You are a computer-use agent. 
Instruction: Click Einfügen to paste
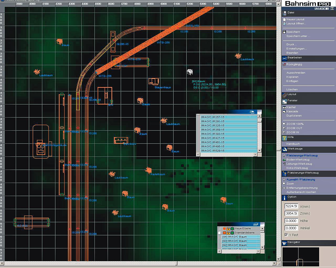point(292,81)
